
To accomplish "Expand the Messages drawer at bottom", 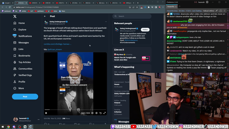I will pyautogui.click(x=123, y=122).
